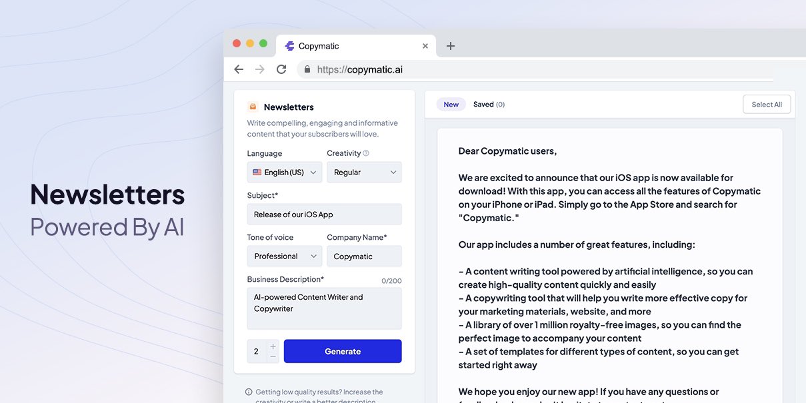Open the Language dropdown English (US)
Screen dimensions: 806x403
pos(285,172)
